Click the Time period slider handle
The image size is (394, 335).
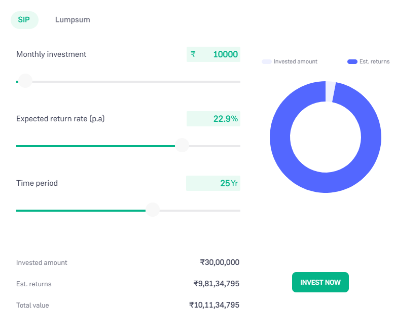(153, 210)
